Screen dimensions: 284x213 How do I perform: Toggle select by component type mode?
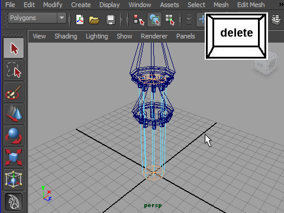pyautogui.click(x=170, y=20)
